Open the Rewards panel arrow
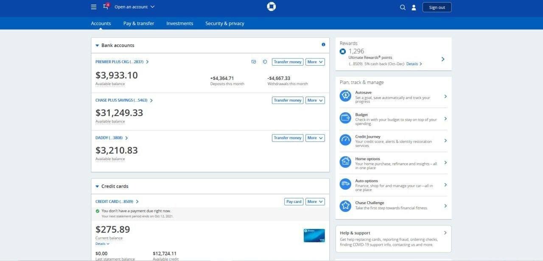 pyautogui.click(x=443, y=59)
